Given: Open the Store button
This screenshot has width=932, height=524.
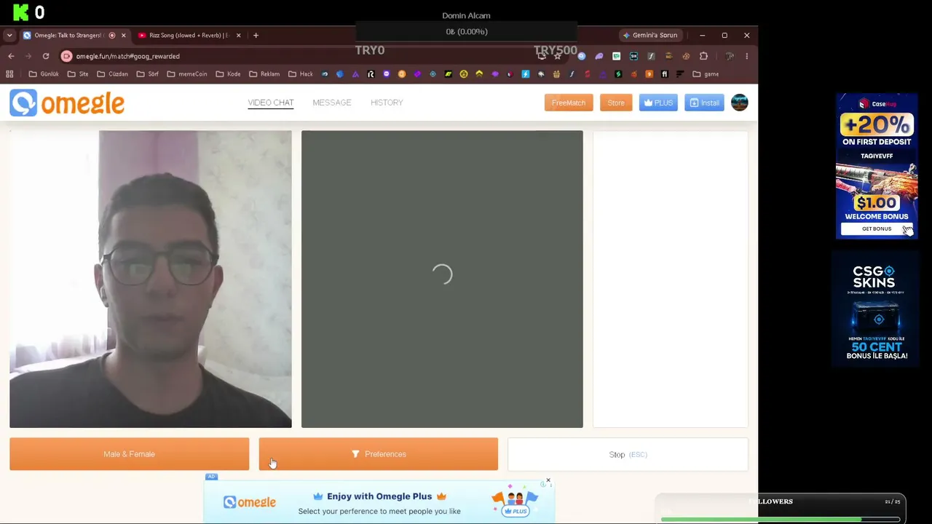Looking at the screenshot, I should pos(616,103).
